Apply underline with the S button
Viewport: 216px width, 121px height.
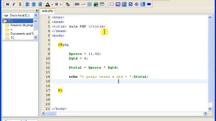click(20, 4)
